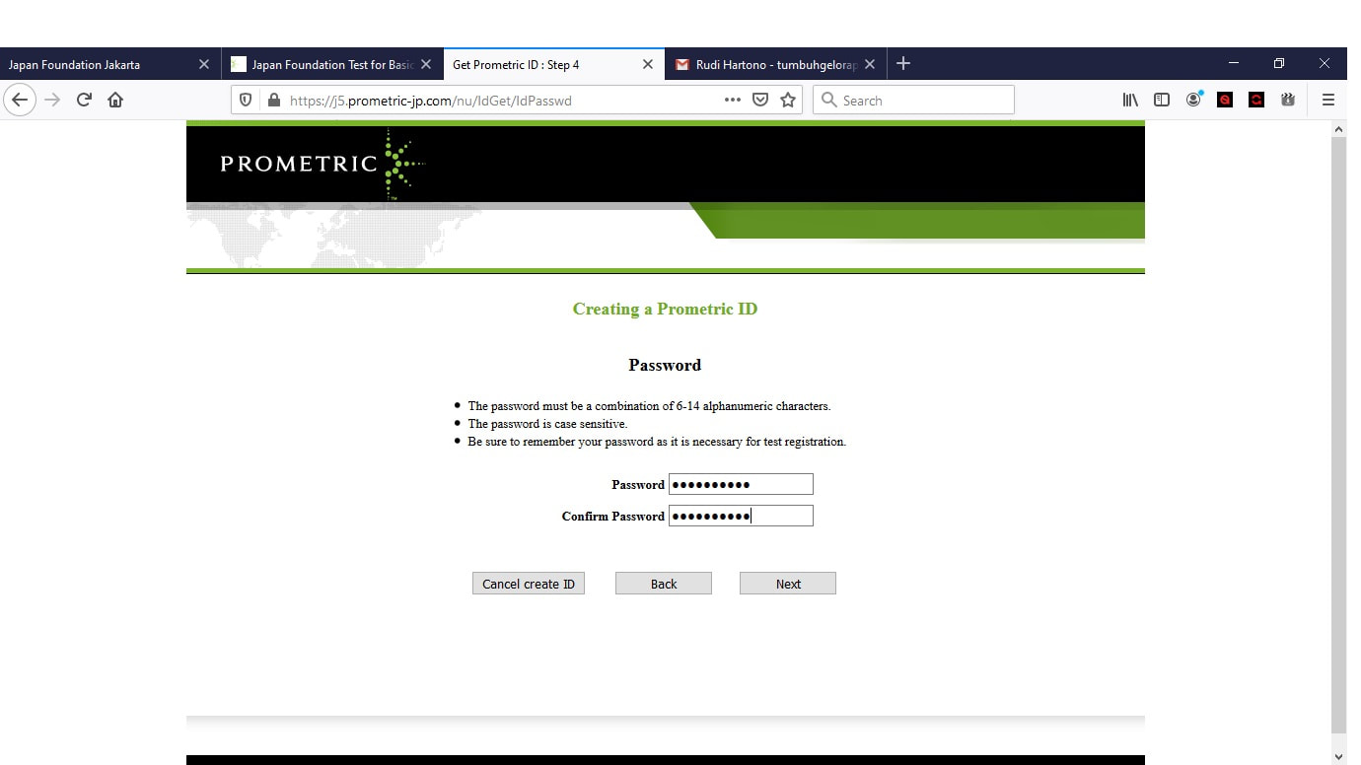Click the Prometric logo
This screenshot has height=765, width=1361.
322,164
